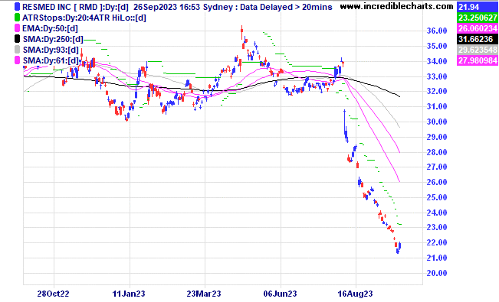Click the 20.00 price axis label
The width and height of the screenshot is (499, 302).
(x=437, y=273)
